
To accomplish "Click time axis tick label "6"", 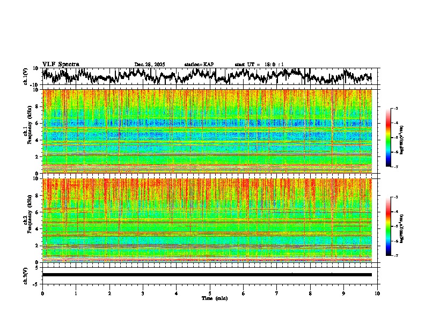I will [243, 294].
